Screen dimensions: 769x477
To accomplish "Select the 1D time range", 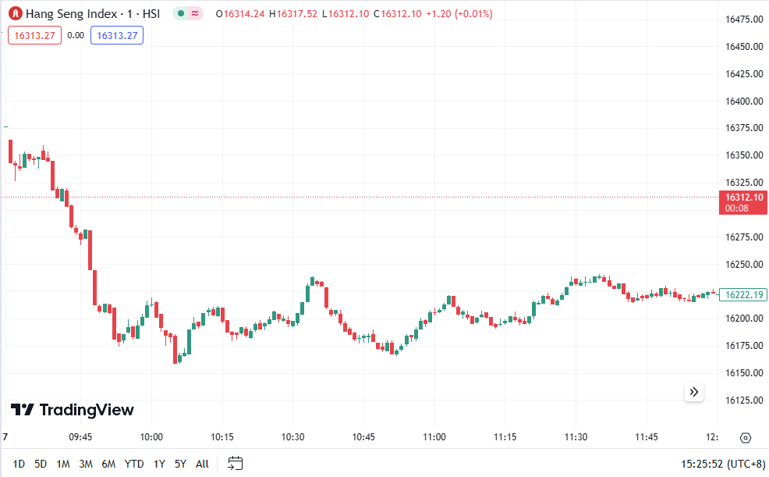I will [x=19, y=464].
